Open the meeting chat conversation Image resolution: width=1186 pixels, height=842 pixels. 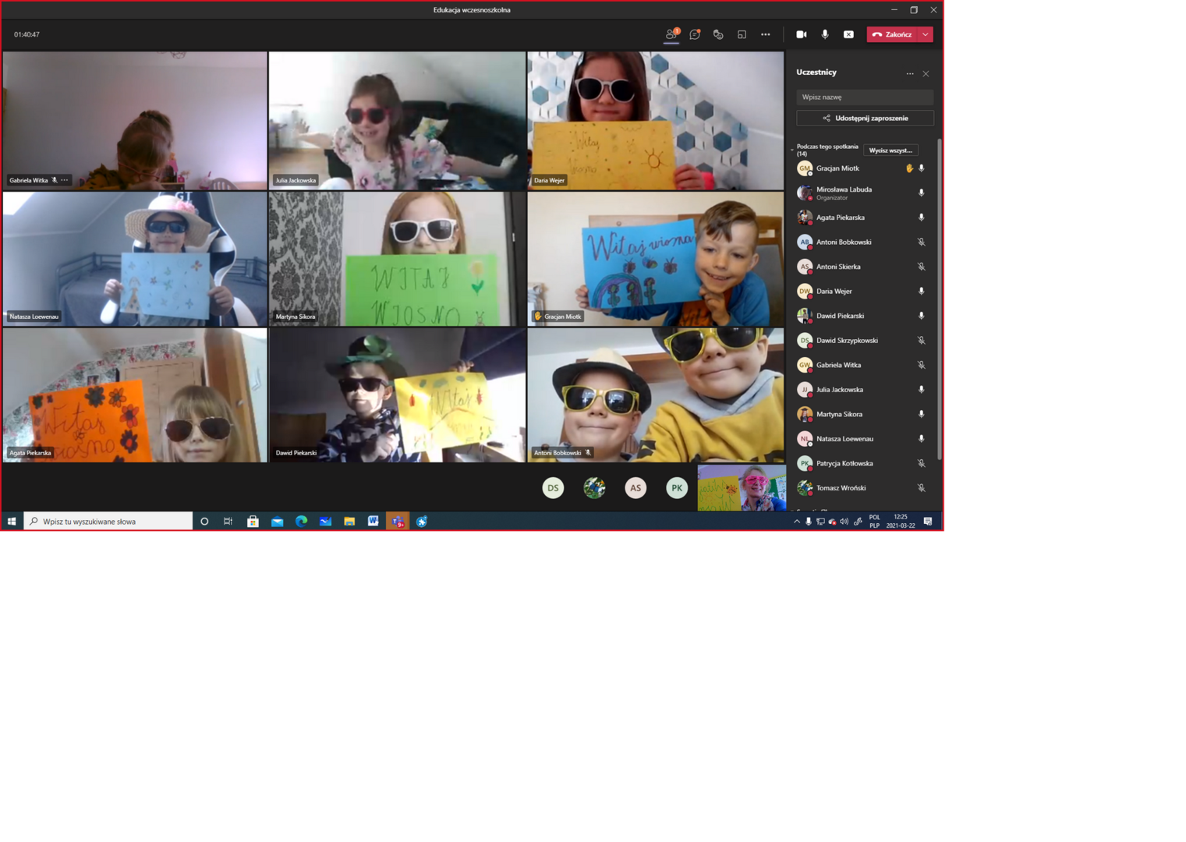click(x=695, y=34)
